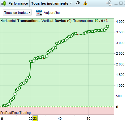Expand the 'Tous les instruments' dropdown
Screen dimensions: 125x121
[51, 3]
